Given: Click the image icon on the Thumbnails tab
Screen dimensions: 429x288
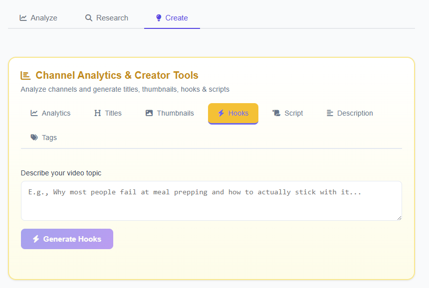Looking at the screenshot, I should click(149, 113).
